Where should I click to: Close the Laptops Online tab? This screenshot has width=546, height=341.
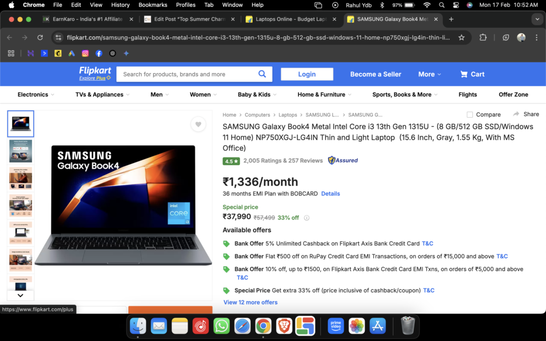coord(334,20)
